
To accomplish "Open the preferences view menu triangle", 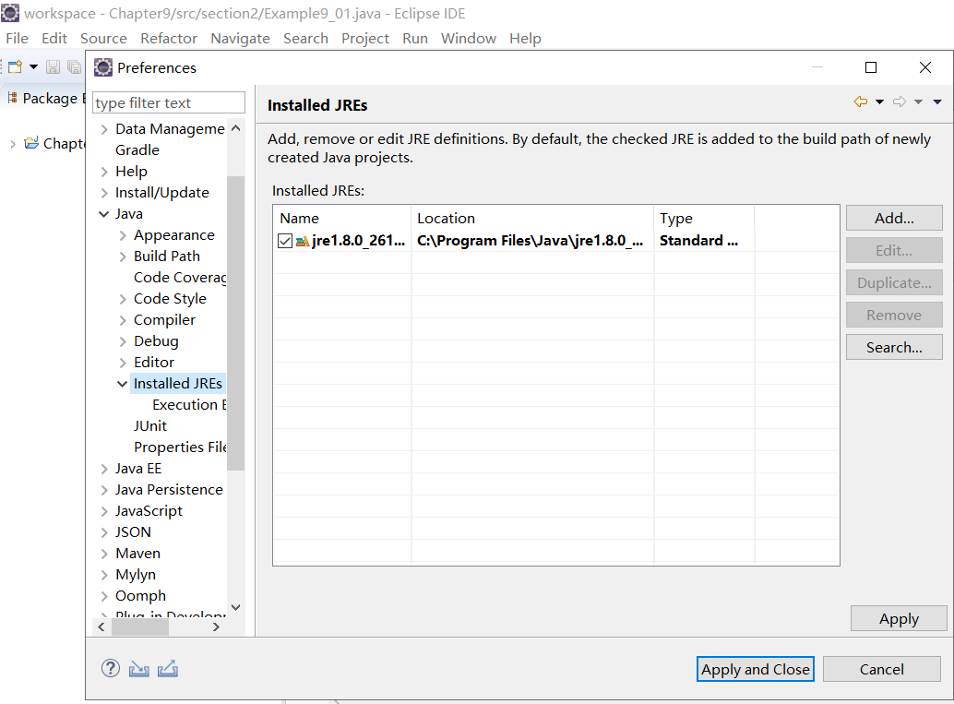I will (x=937, y=101).
